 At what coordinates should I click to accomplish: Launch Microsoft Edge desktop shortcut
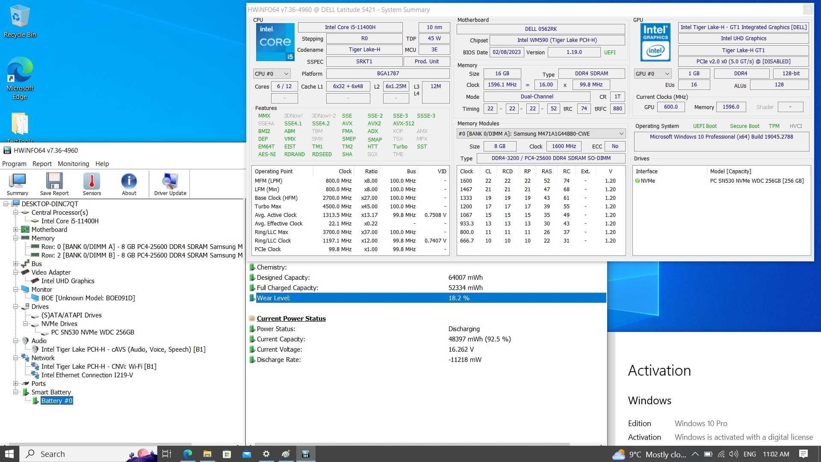(20, 78)
